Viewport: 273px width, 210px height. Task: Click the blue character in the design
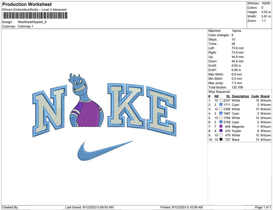87,100
